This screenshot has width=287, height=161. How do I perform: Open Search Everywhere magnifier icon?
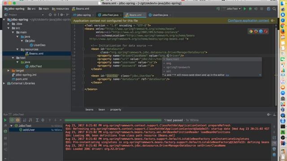point(274,9)
